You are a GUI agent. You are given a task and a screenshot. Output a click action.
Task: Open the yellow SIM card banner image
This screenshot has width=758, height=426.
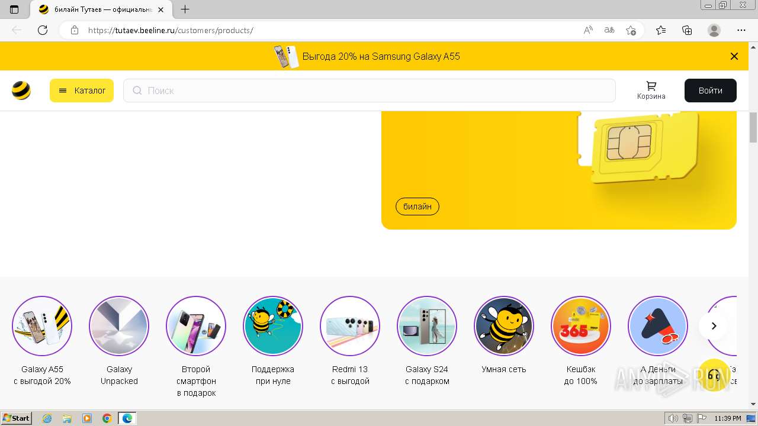point(559,170)
